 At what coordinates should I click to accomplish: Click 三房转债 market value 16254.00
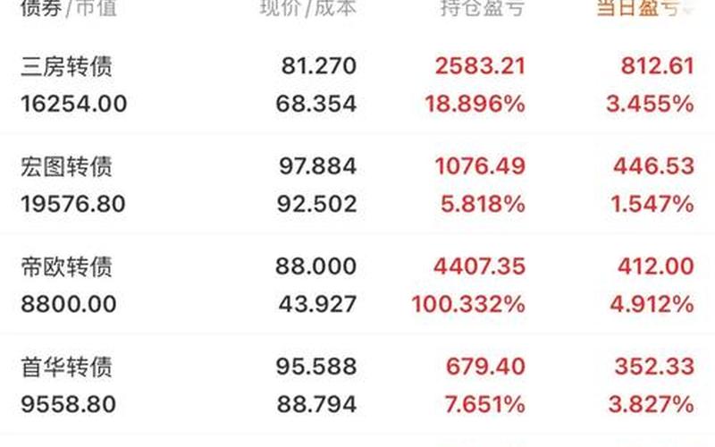pos(73,104)
